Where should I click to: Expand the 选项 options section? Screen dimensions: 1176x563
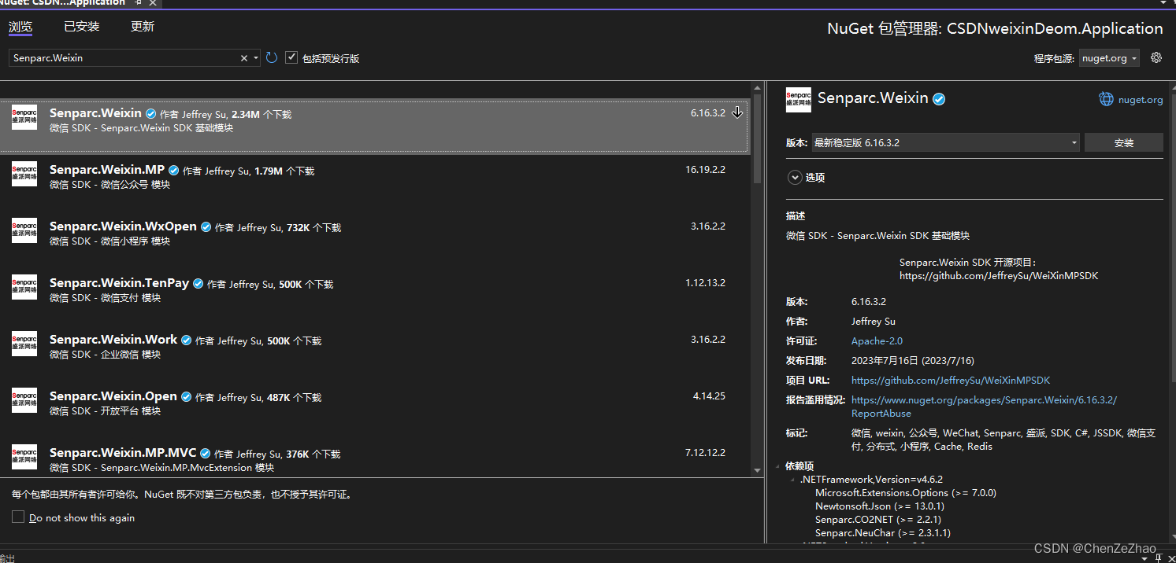coord(795,178)
